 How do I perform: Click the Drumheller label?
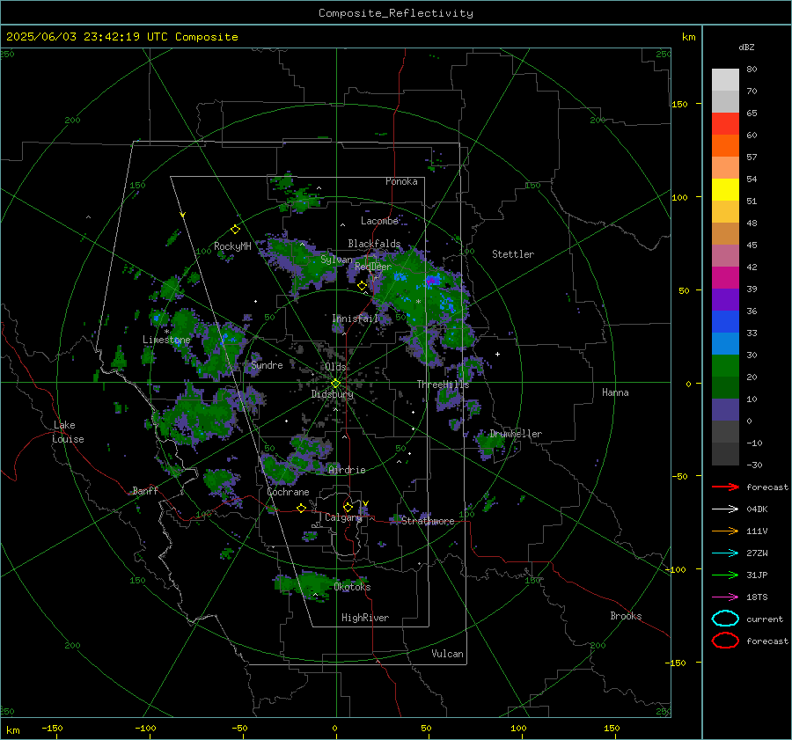pyautogui.click(x=516, y=434)
